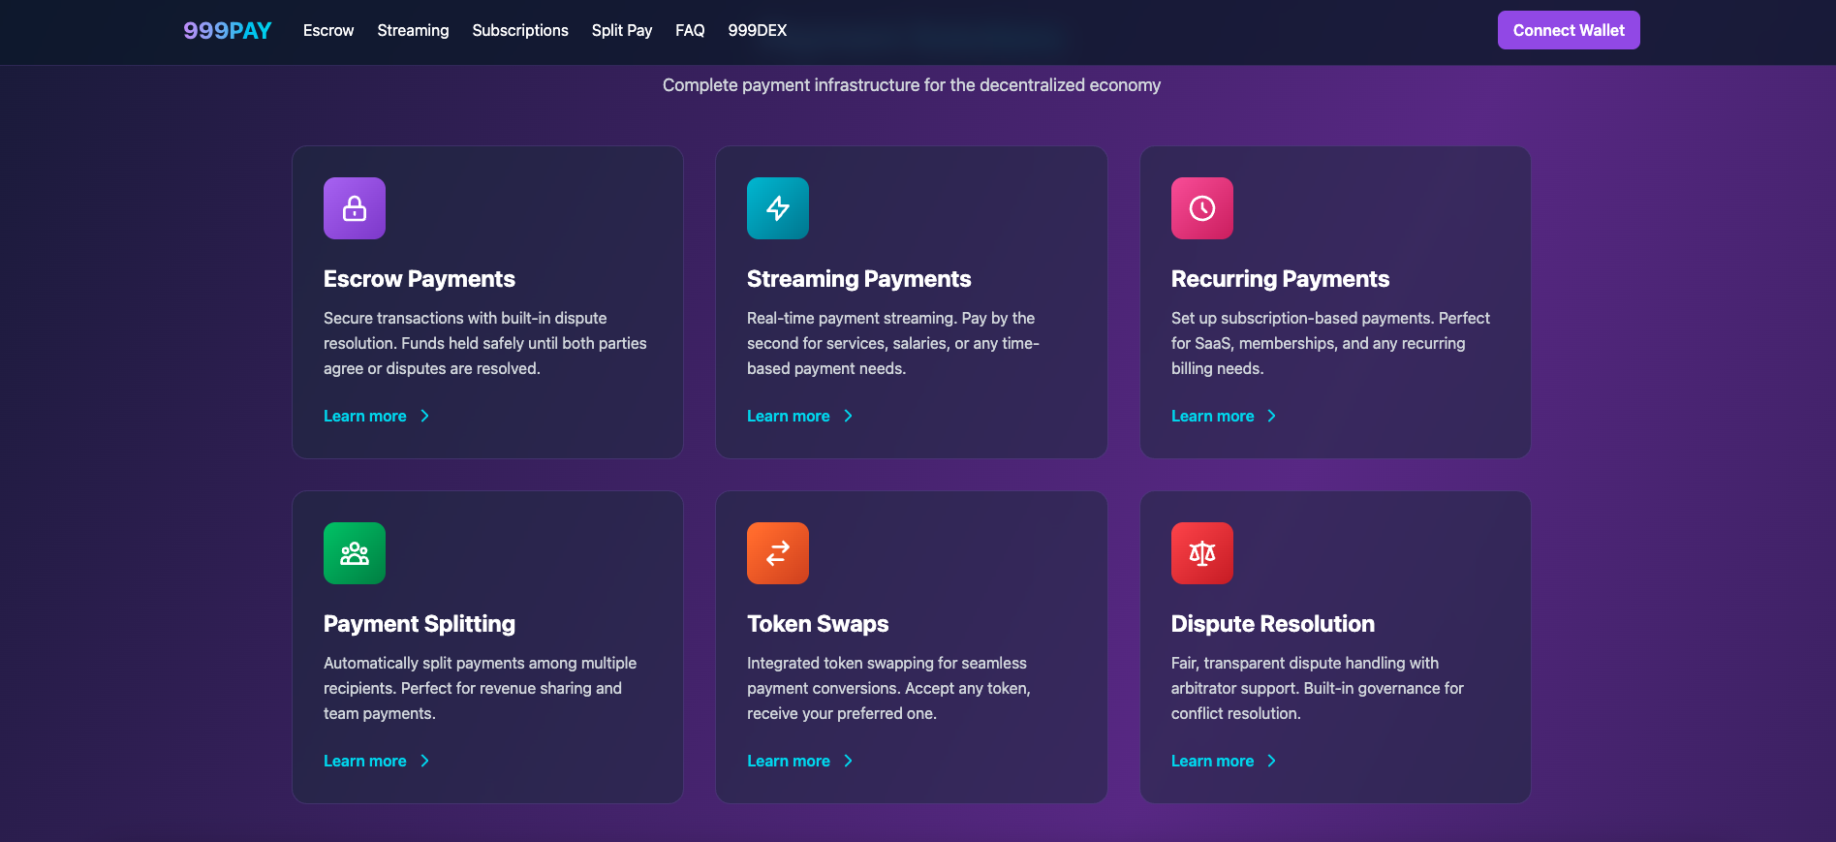Open the Streaming nav item
The width and height of the screenshot is (1836, 842).
[413, 30]
